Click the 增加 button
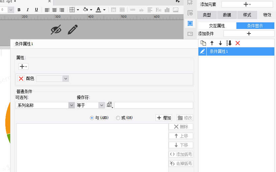The height and width of the screenshot is (172, 276). (x=164, y=118)
